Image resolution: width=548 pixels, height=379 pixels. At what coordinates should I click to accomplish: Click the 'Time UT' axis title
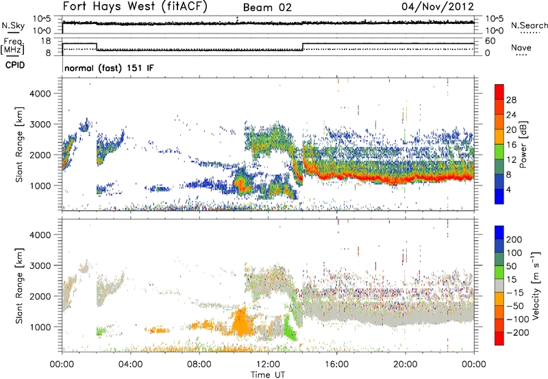pos(268,375)
